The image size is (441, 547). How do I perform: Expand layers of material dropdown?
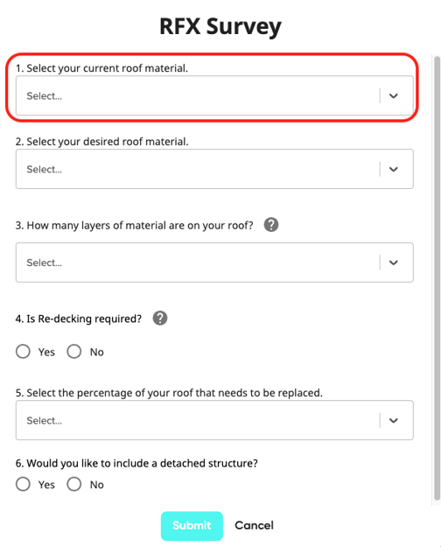214,263
